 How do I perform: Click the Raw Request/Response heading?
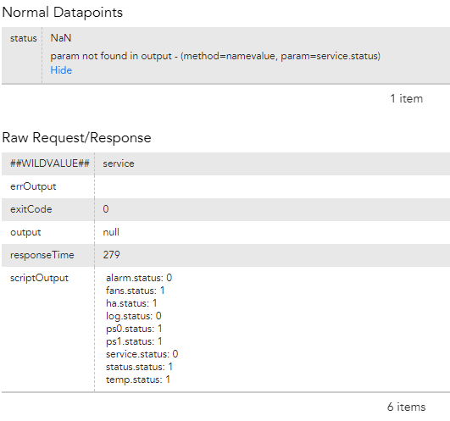click(76, 138)
